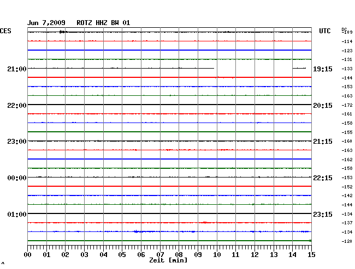Viewport: 355px width, 269px height.
Task: Select the minute axis tick label "04"
Action: [x=103, y=255]
